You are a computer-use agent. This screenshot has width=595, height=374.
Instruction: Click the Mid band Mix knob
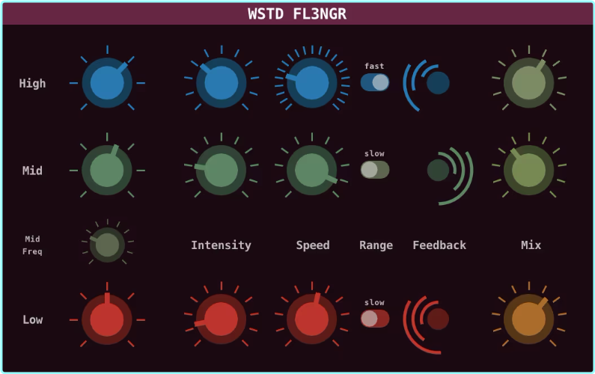coord(529,171)
